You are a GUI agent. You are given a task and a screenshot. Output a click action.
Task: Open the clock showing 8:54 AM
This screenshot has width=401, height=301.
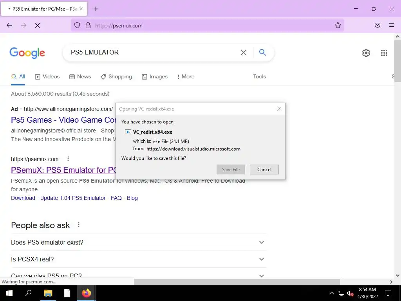(367, 293)
